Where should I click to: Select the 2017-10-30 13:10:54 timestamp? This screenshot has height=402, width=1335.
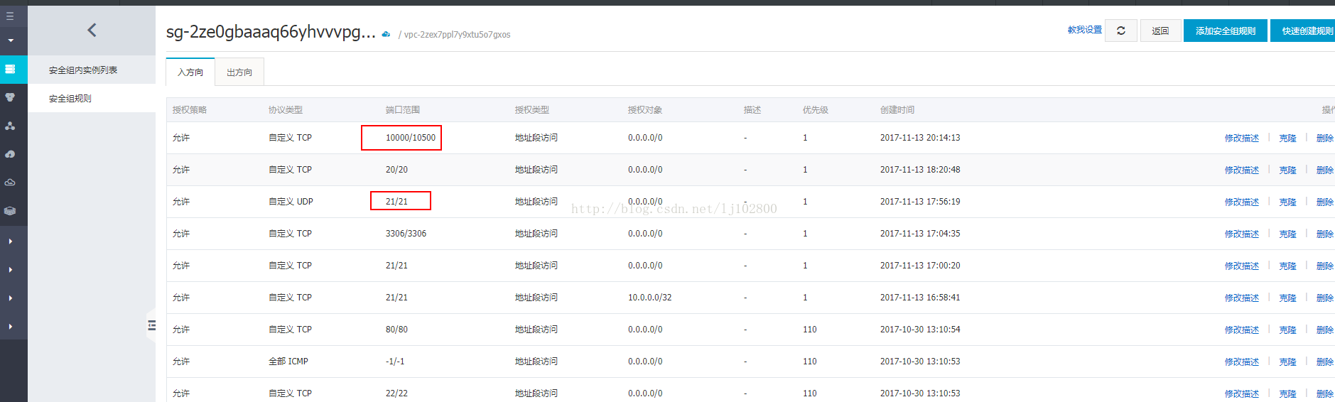(x=920, y=330)
